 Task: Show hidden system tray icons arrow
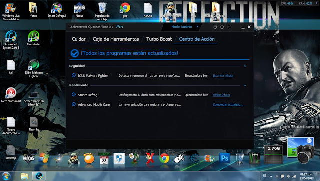[x=271, y=176]
